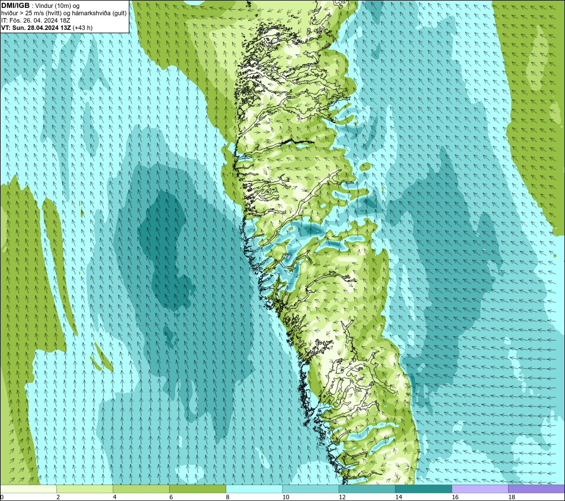Click the '8' colorbar scale label
The height and width of the screenshot is (501, 565).
(x=228, y=497)
